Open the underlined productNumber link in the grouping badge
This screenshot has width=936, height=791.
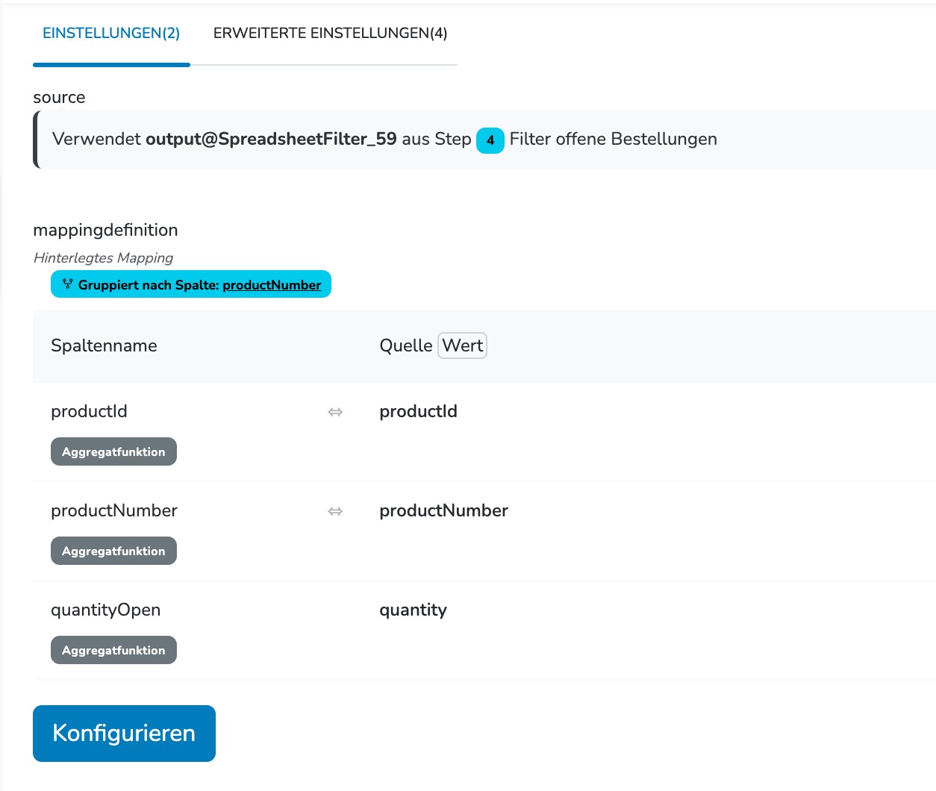click(272, 285)
